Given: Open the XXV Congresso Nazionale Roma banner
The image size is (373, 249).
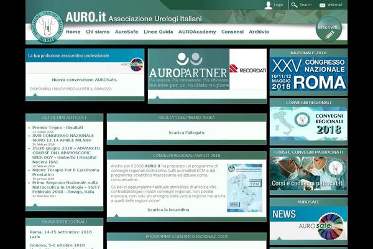Looking at the screenshot, I should (x=308, y=74).
